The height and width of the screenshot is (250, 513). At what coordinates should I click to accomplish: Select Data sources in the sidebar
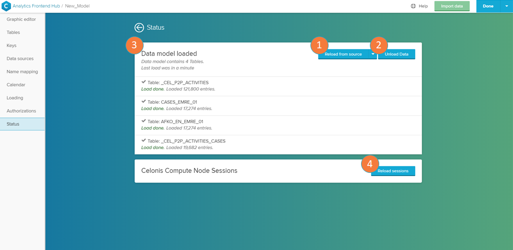tap(20, 59)
